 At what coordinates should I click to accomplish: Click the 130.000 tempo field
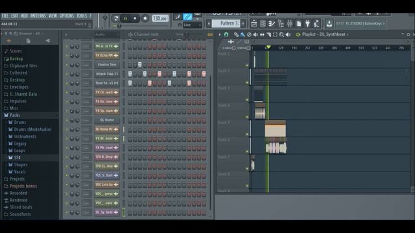tap(160, 18)
